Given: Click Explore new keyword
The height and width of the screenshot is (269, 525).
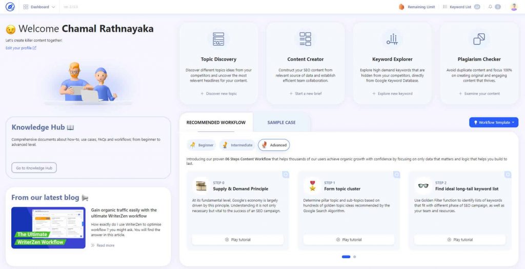Looking at the screenshot, I should (392, 93).
